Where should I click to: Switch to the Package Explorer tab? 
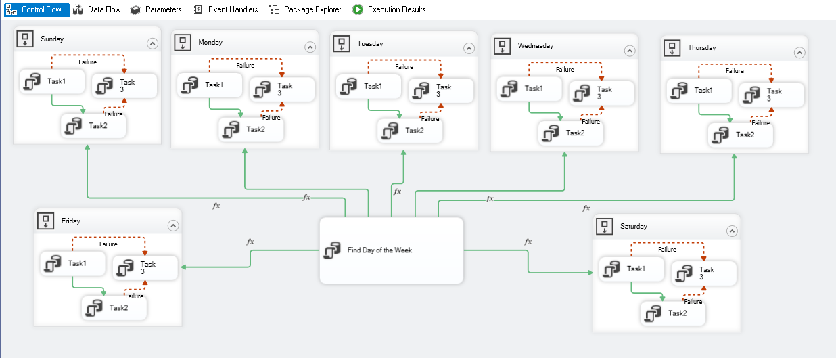tap(310, 9)
